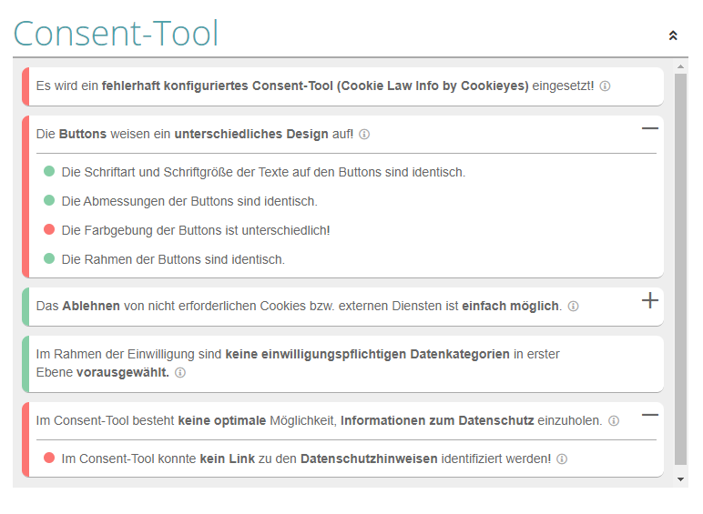Image resolution: width=703 pixels, height=514 pixels.
Task: Select 'Die Abmessungen der Buttons sind identisch' item
Action: 188,201
